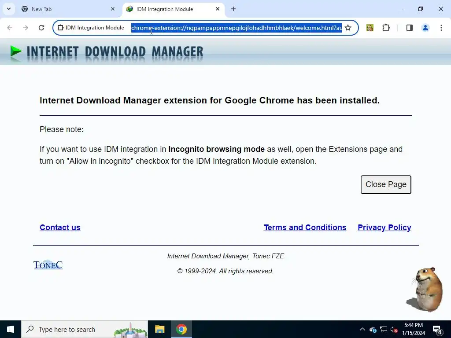Click the Tonec logo
451x338 pixels.
(48, 265)
